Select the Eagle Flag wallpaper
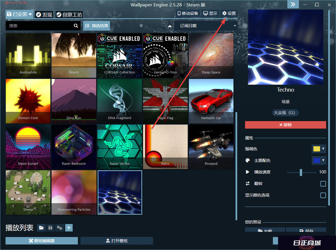 coord(165,101)
